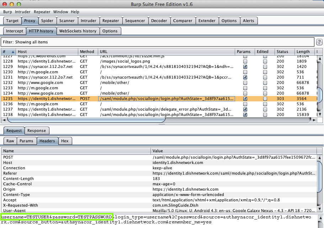Switch to the Raw request view

[10, 141]
